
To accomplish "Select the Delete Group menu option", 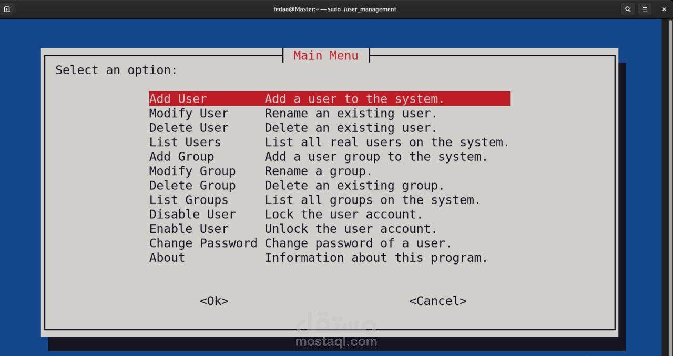I will click(192, 186).
